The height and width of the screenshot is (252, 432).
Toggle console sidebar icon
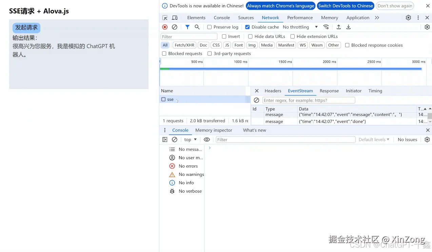[x=165, y=140]
